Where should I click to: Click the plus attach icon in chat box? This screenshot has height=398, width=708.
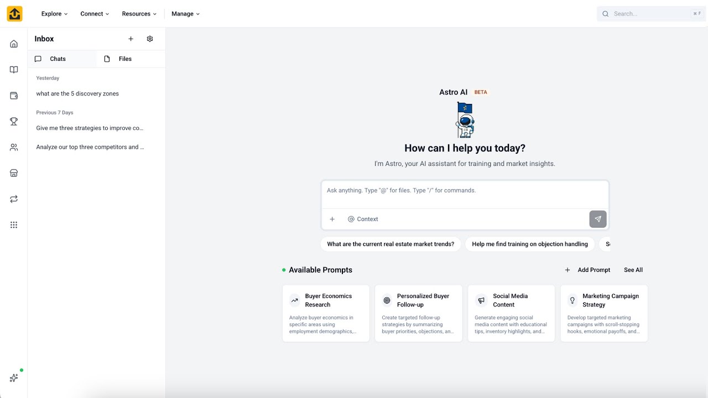(x=332, y=219)
